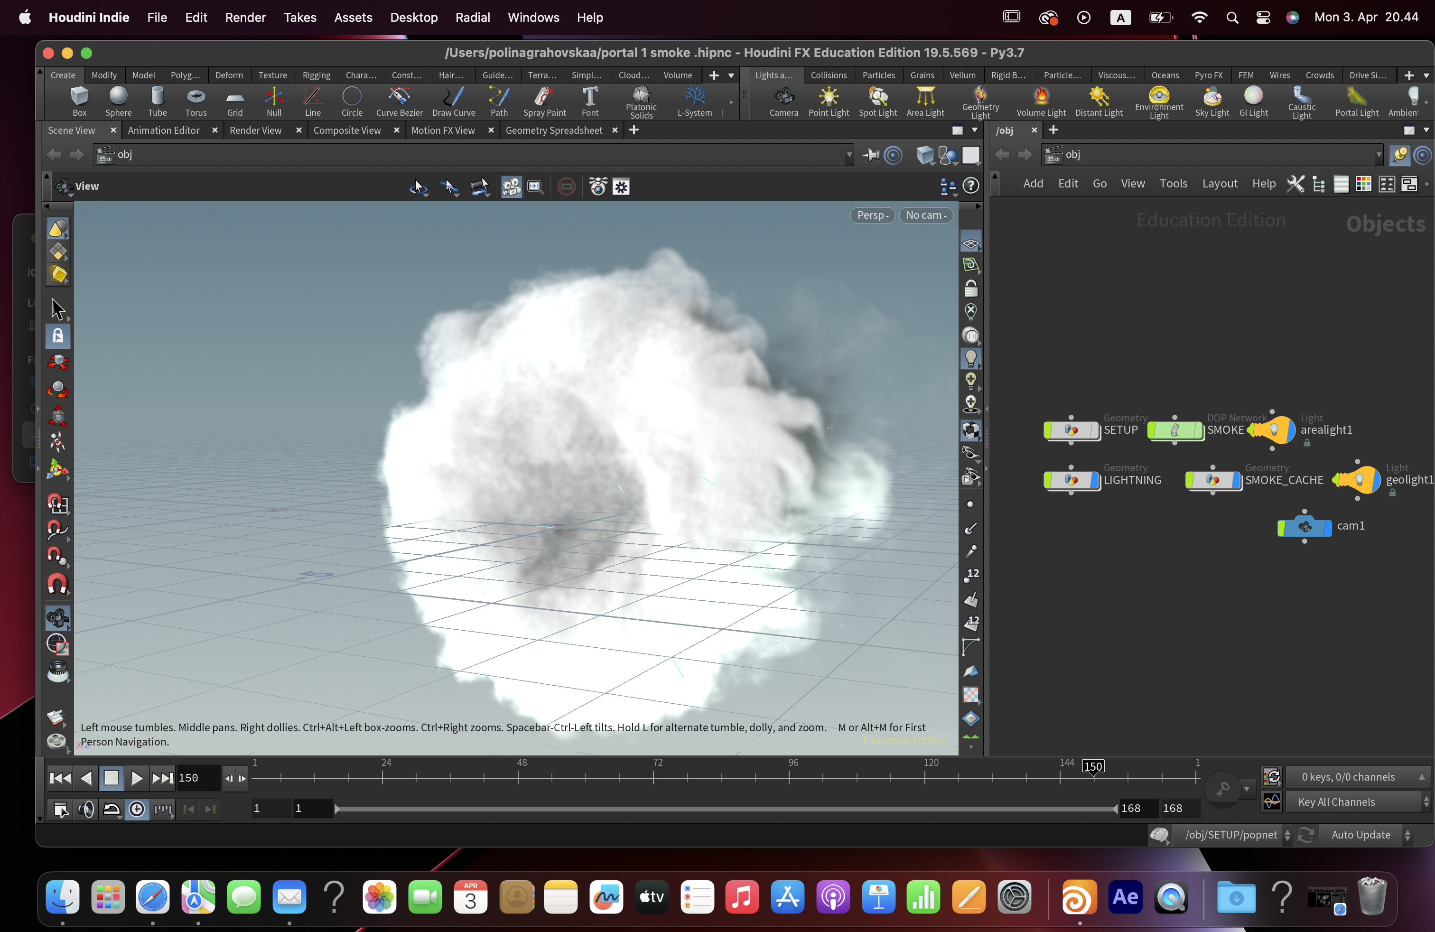
Task: Expand the scene view obj path dropdown
Action: pyautogui.click(x=849, y=155)
